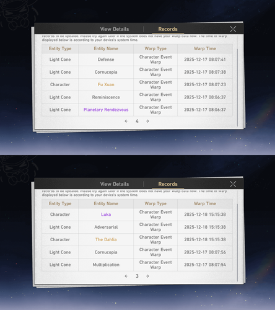Click warp time 2025-12-17 08:07:54
Screen dimensions: 275x310
205,265
